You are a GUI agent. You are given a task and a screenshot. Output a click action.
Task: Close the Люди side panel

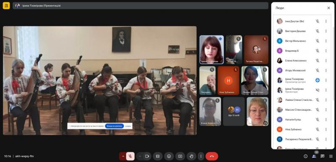click(x=328, y=8)
